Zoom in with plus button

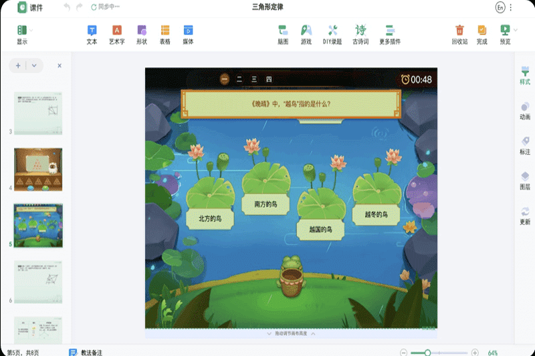point(475,353)
